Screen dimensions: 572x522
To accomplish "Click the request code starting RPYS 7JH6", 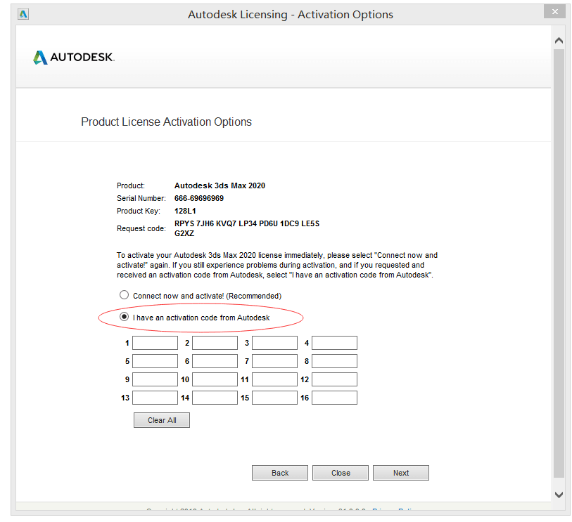I will tap(247, 228).
